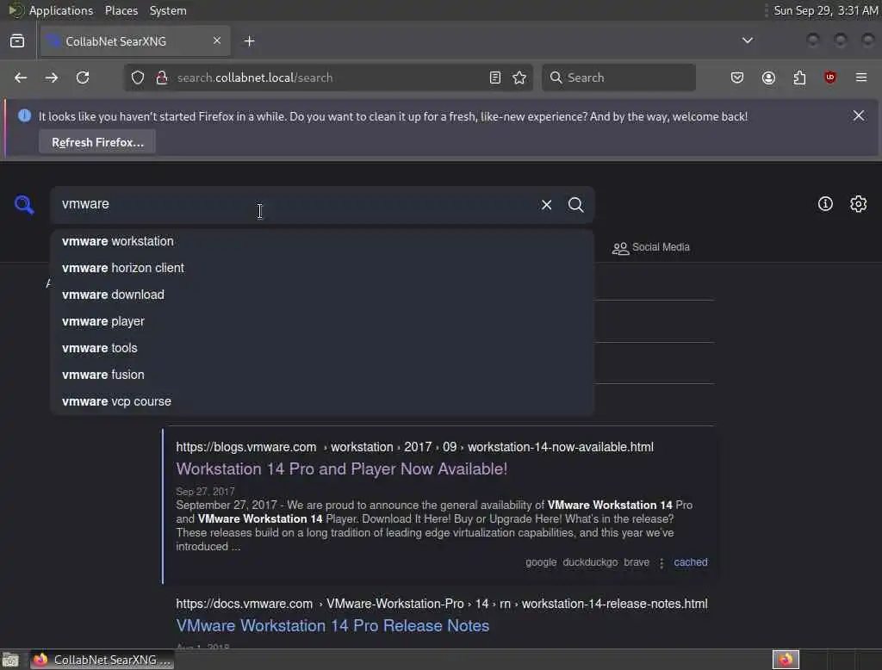Image resolution: width=882 pixels, height=670 pixels.
Task: Open the System menu
Action: tap(168, 10)
